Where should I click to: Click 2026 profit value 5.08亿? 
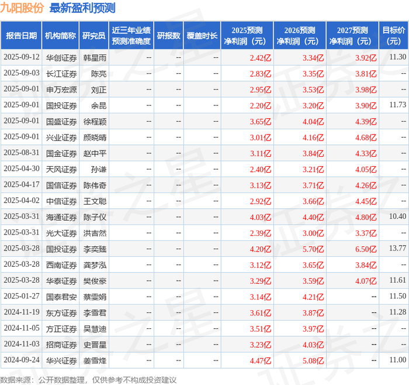313,360
